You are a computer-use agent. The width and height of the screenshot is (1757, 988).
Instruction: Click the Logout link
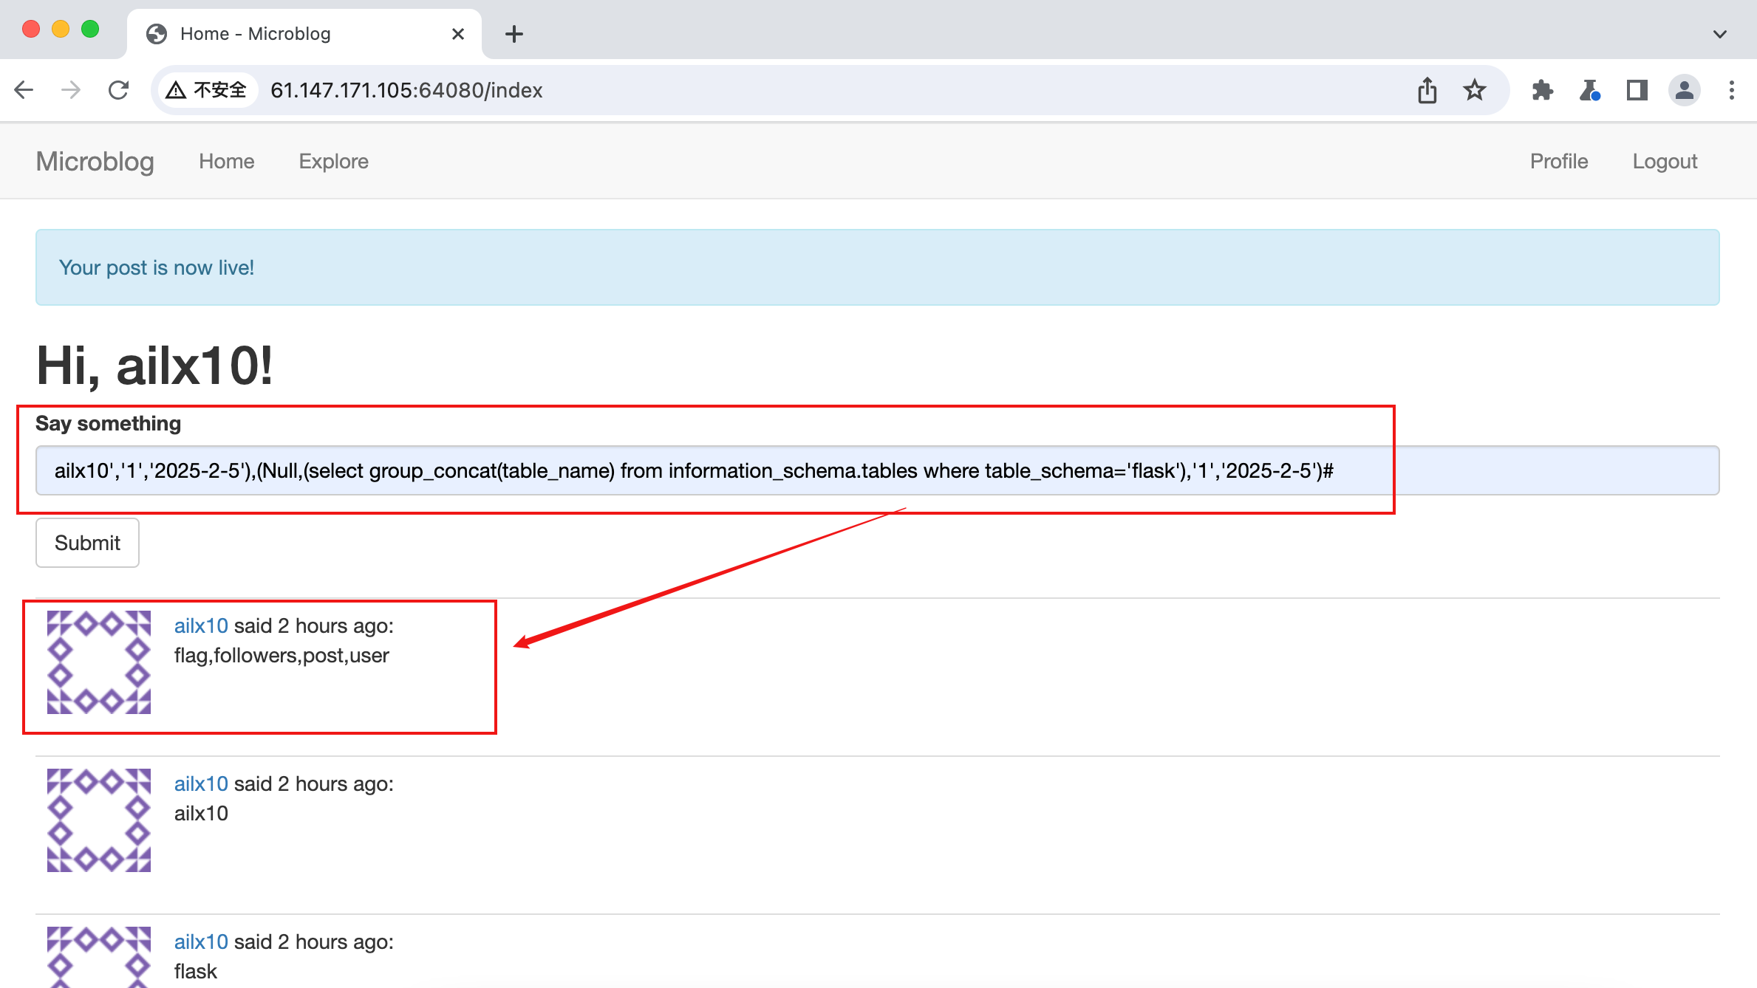[1665, 161]
